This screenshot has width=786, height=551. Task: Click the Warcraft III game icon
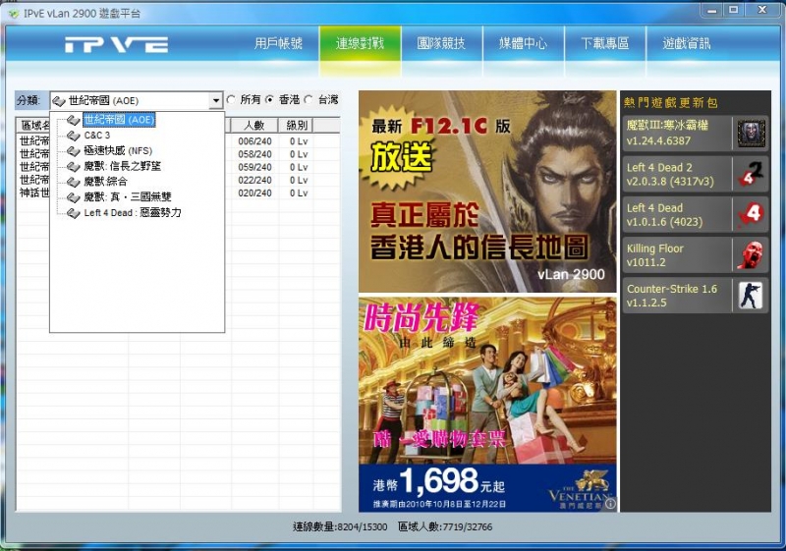[x=752, y=134]
